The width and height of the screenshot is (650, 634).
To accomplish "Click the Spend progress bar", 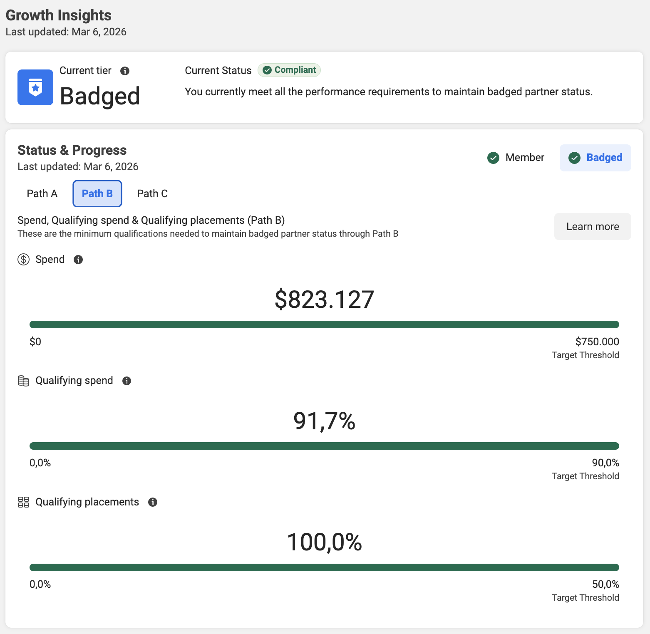I will click(x=324, y=324).
